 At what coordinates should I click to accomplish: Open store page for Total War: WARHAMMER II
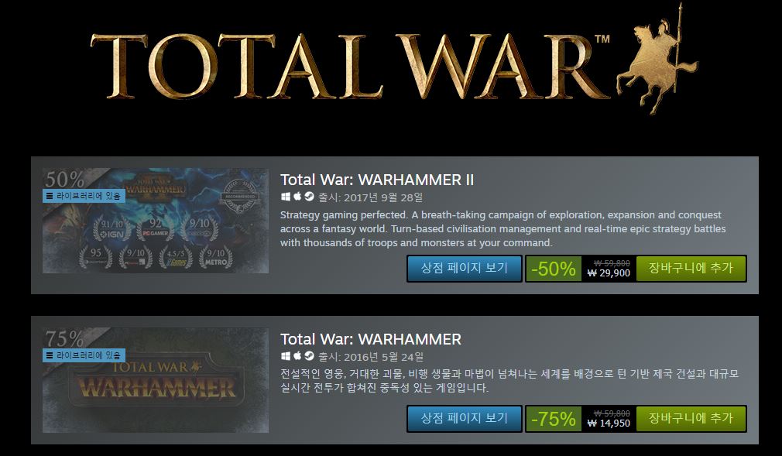click(x=465, y=269)
